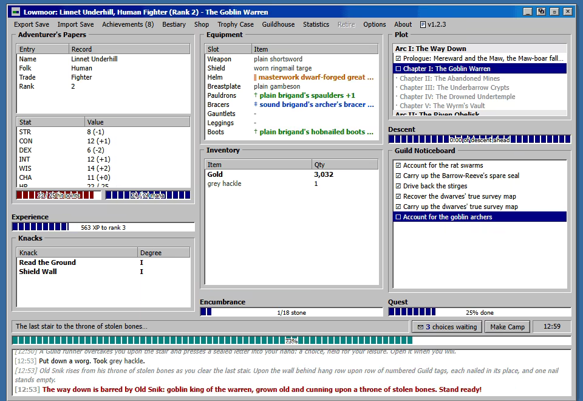583x401 pixels.
Task: Toggle 'Drive back the stirges' checkbox
Action: (398, 186)
